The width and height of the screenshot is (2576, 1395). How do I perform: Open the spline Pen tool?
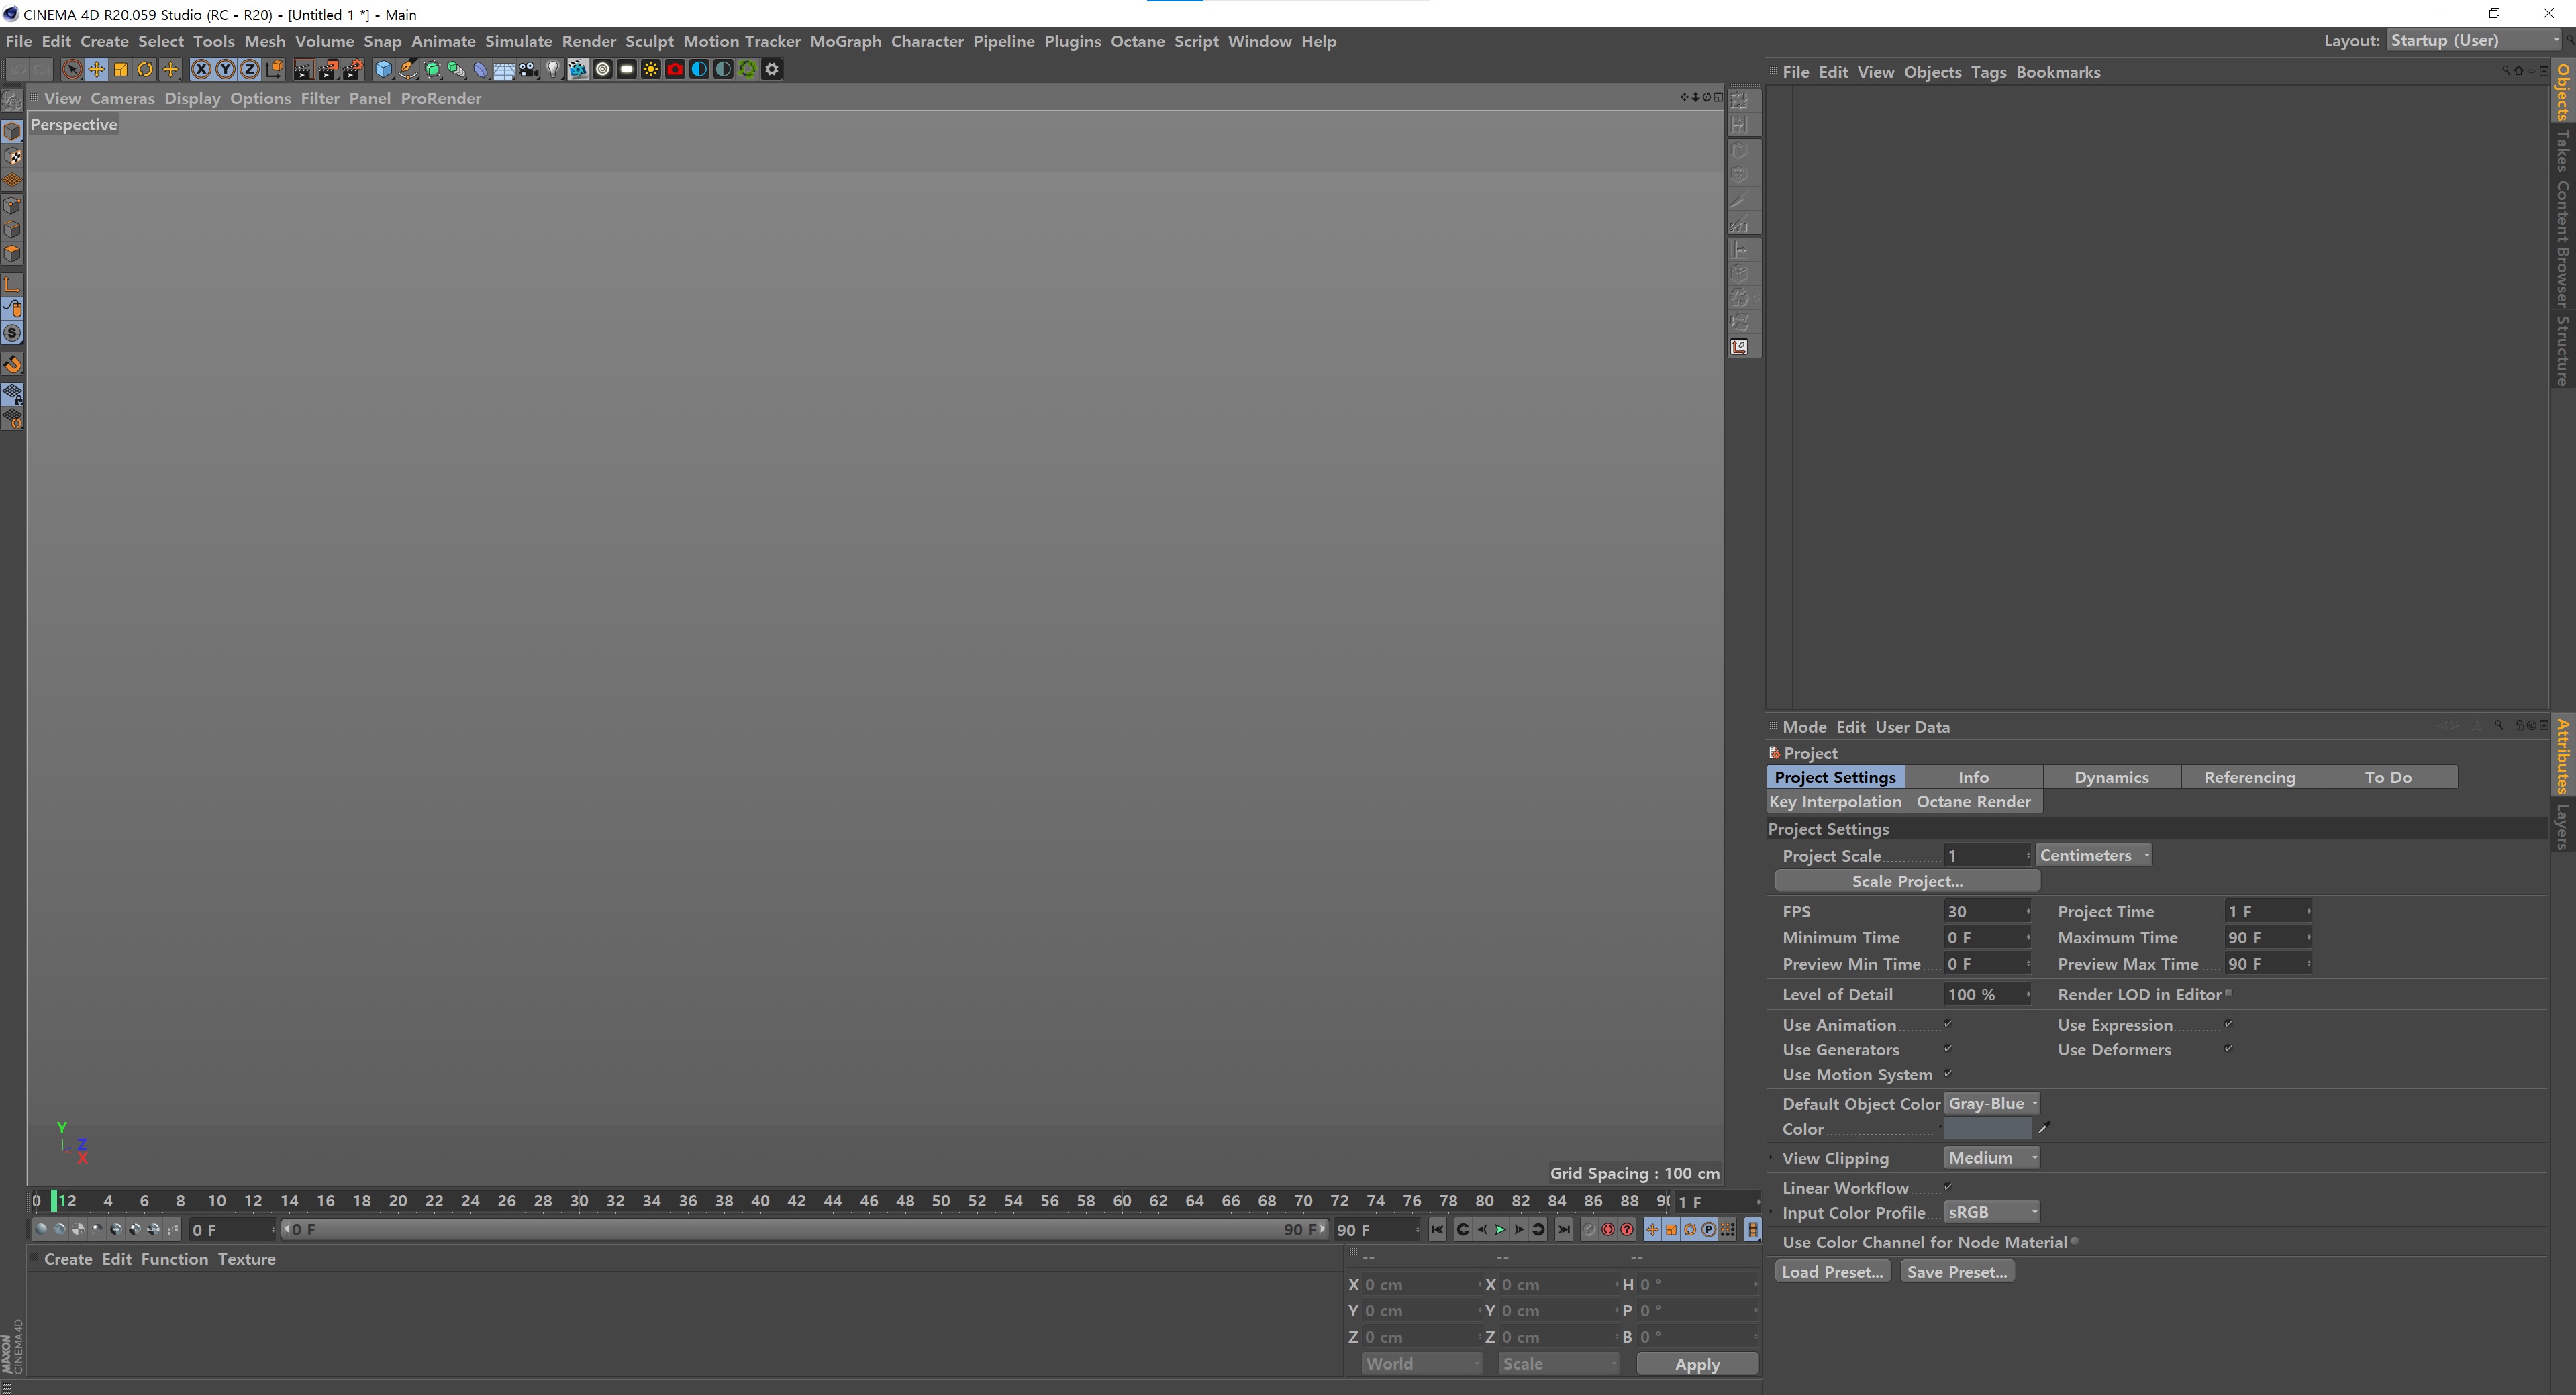(408, 69)
